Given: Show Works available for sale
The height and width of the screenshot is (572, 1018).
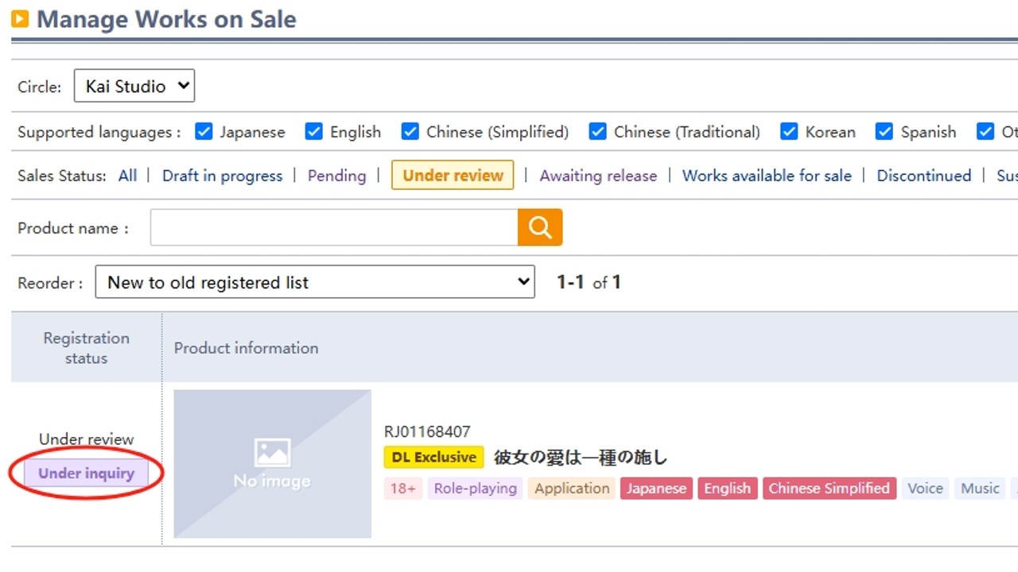Looking at the screenshot, I should tap(767, 176).
